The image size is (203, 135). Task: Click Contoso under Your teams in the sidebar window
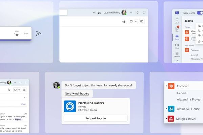194,50
